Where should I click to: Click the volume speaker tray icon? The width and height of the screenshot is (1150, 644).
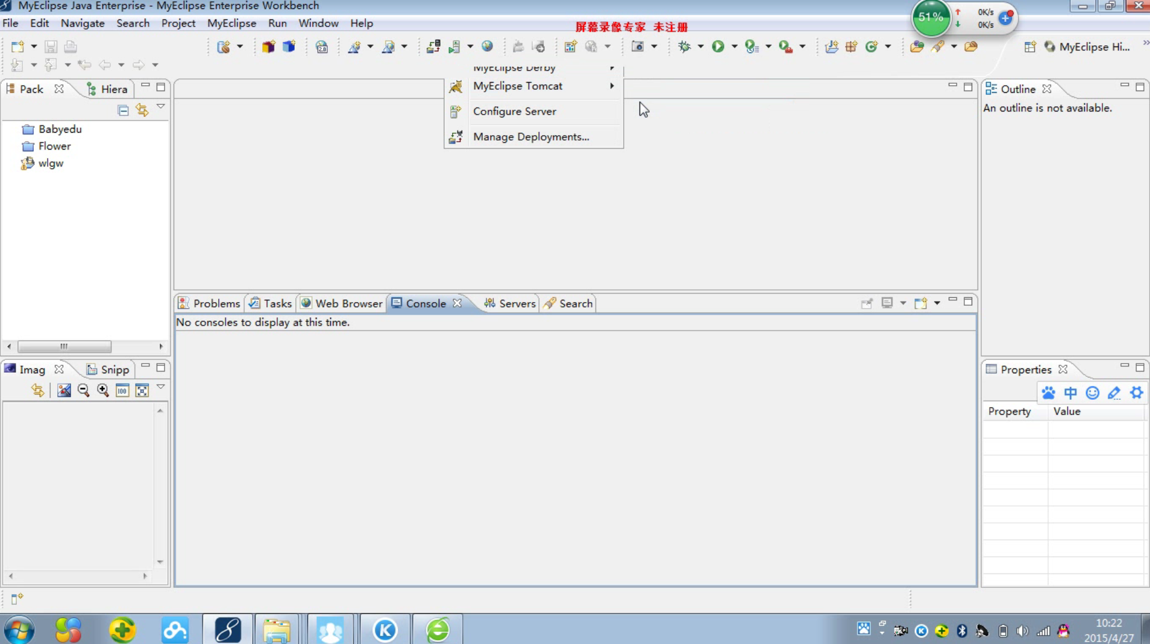point(1022,631)
